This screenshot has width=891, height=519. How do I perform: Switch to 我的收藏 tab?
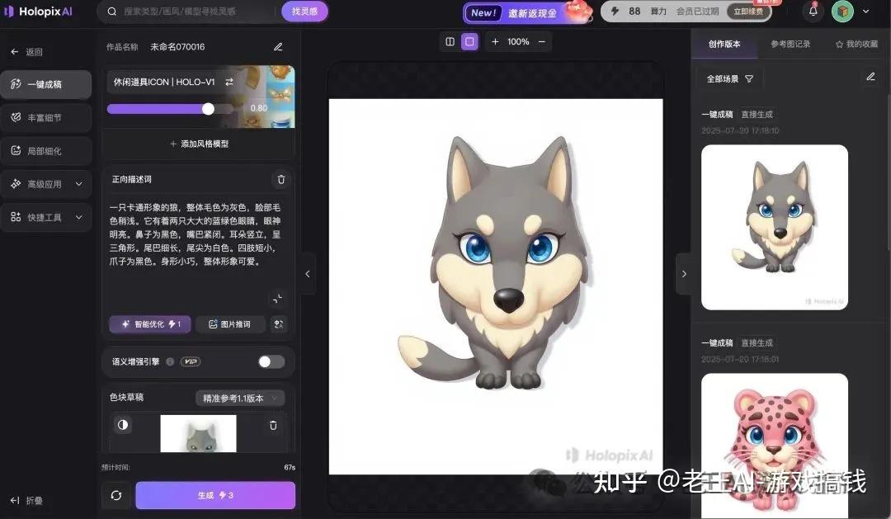tap(856, 44)
